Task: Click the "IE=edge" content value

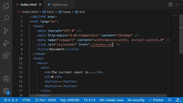Action: (x=124, y=35)
